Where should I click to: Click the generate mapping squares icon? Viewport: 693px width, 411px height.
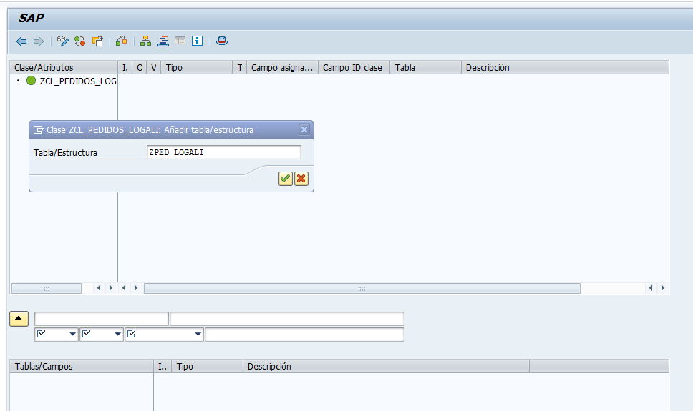click(x=121, y=41)
